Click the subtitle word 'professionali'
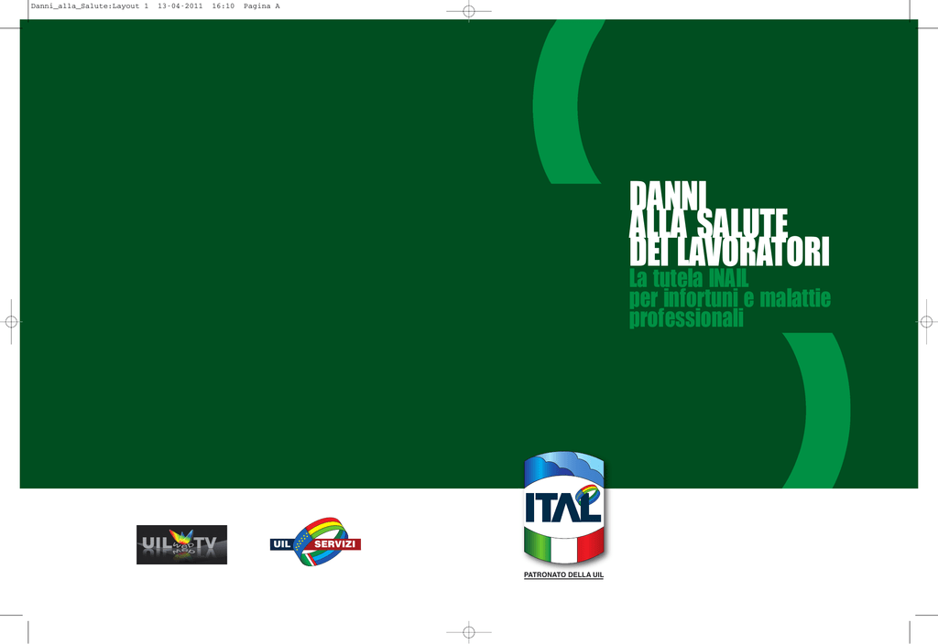 point(686,317)
